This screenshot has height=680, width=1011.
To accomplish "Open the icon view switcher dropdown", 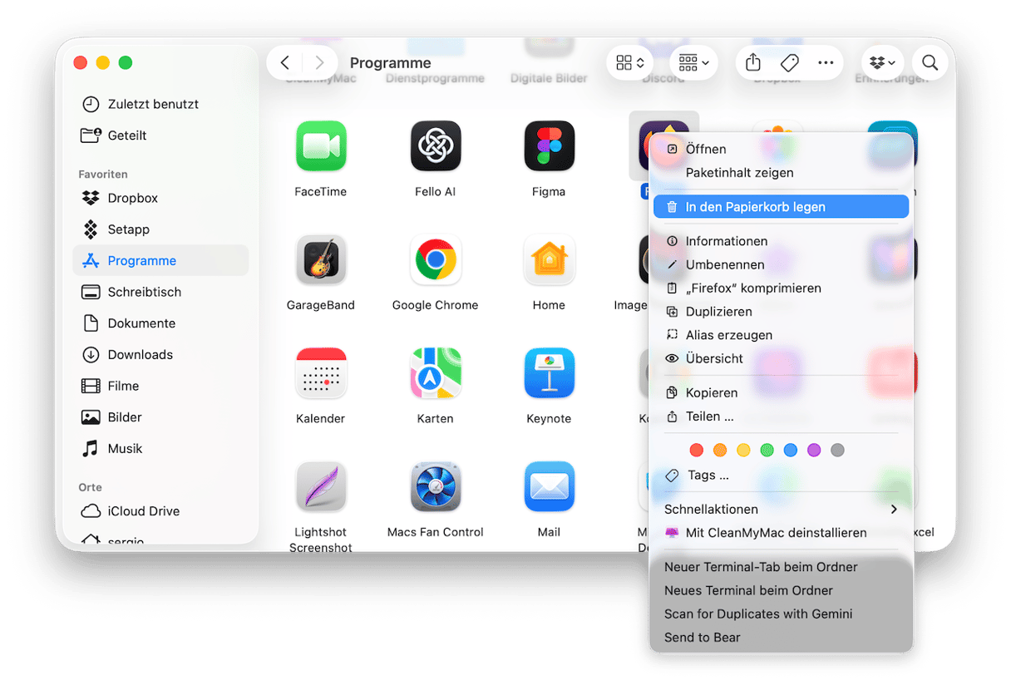I will pyautogui.click(x=630, y=62).
